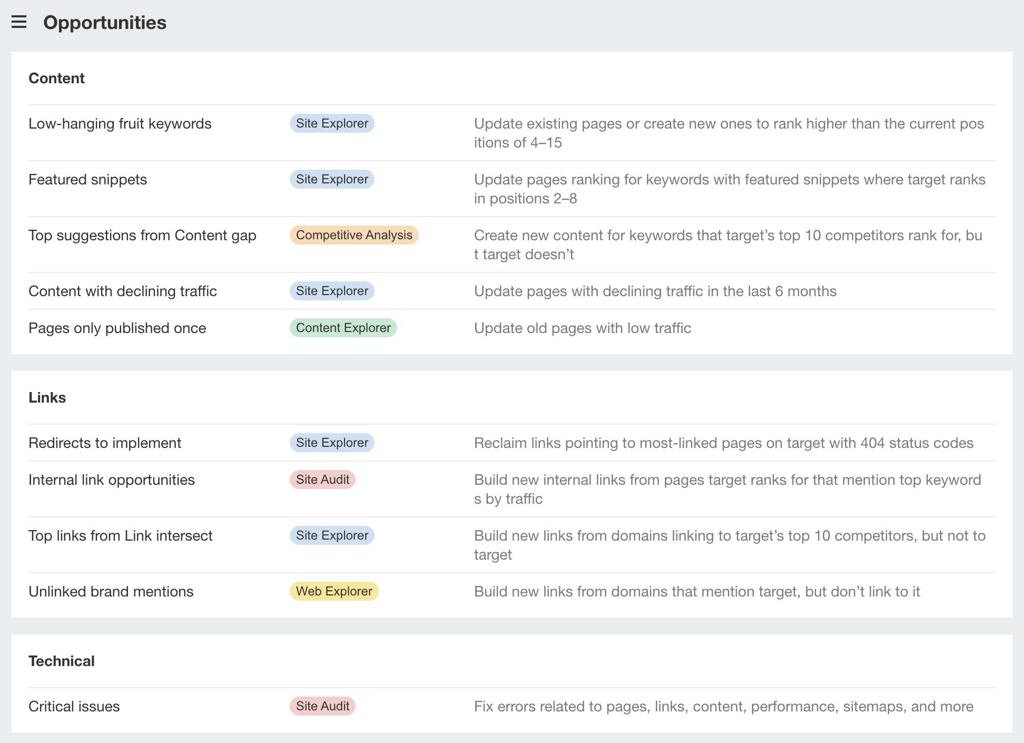Screen dimensions: 1024x743
Task: Open Unlinked brand mentions
Action: 111,591
